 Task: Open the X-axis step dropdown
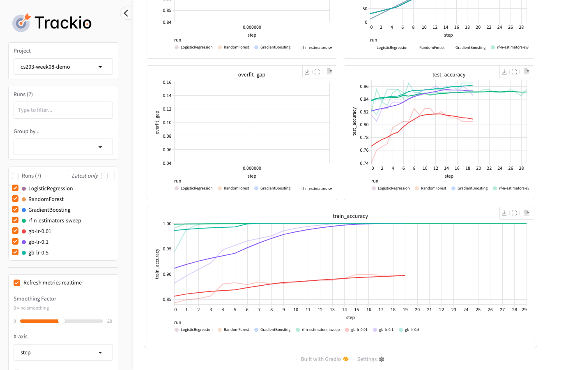pyautogui.click(x=63, y=353)
